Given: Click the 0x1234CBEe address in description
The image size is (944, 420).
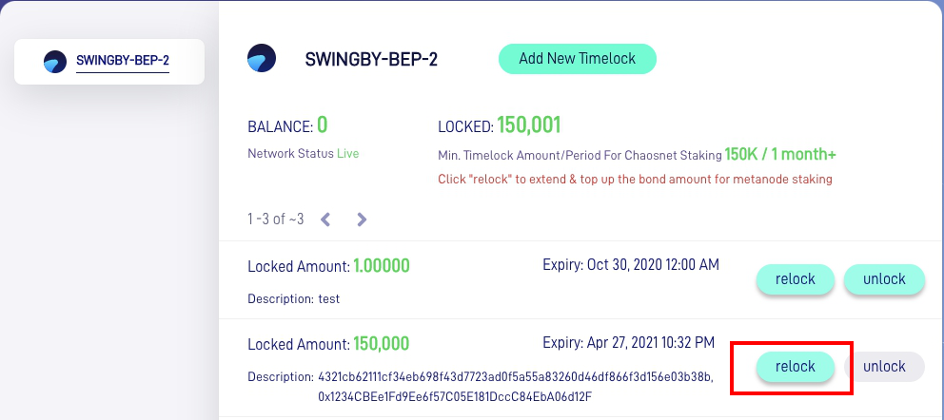Looking at the screenshot, I should click(456, 397).
